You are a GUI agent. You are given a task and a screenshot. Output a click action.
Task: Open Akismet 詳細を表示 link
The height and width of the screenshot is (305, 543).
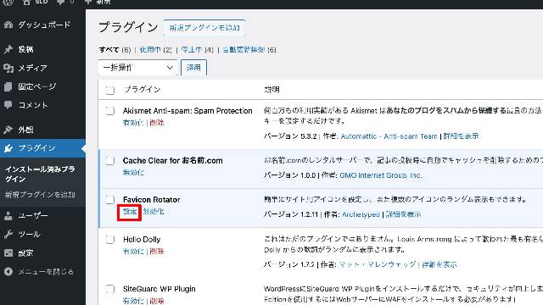[x=461, y=136]
